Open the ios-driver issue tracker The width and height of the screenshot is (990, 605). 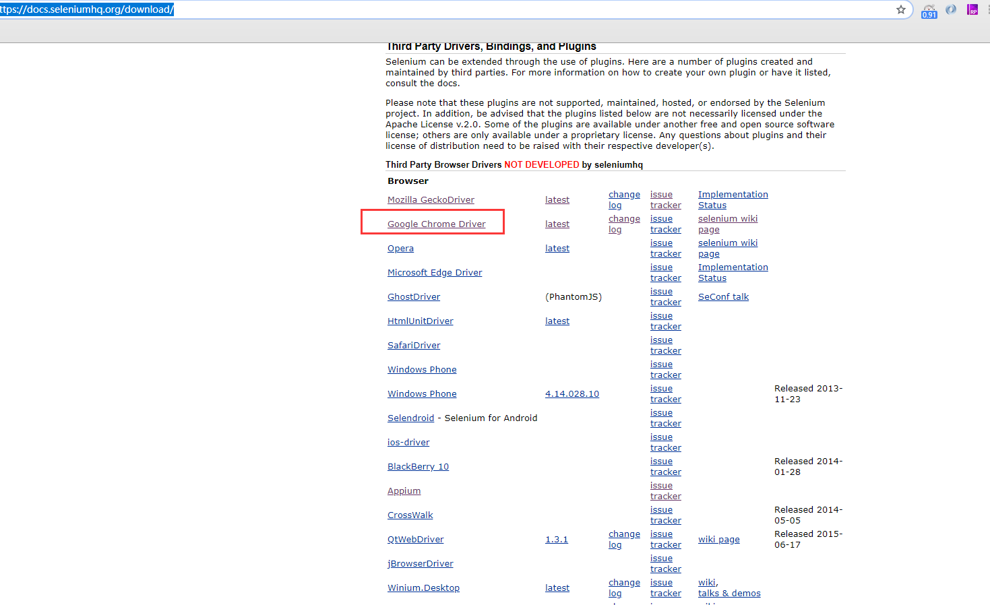666,442
